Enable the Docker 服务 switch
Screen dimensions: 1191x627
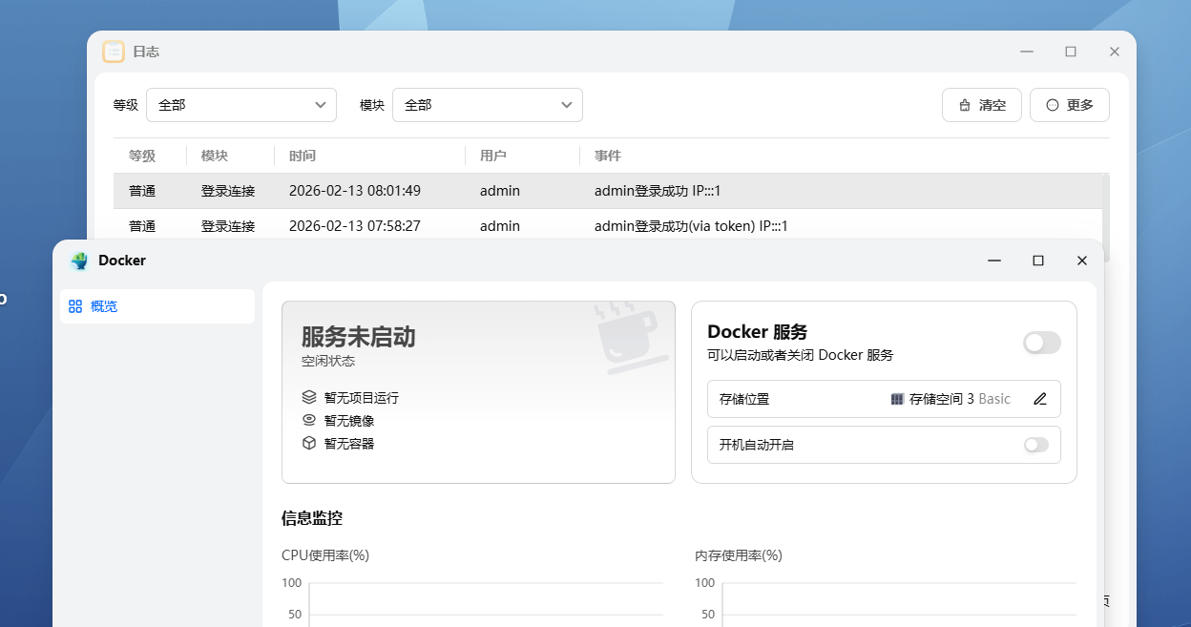click(1041, 343)
